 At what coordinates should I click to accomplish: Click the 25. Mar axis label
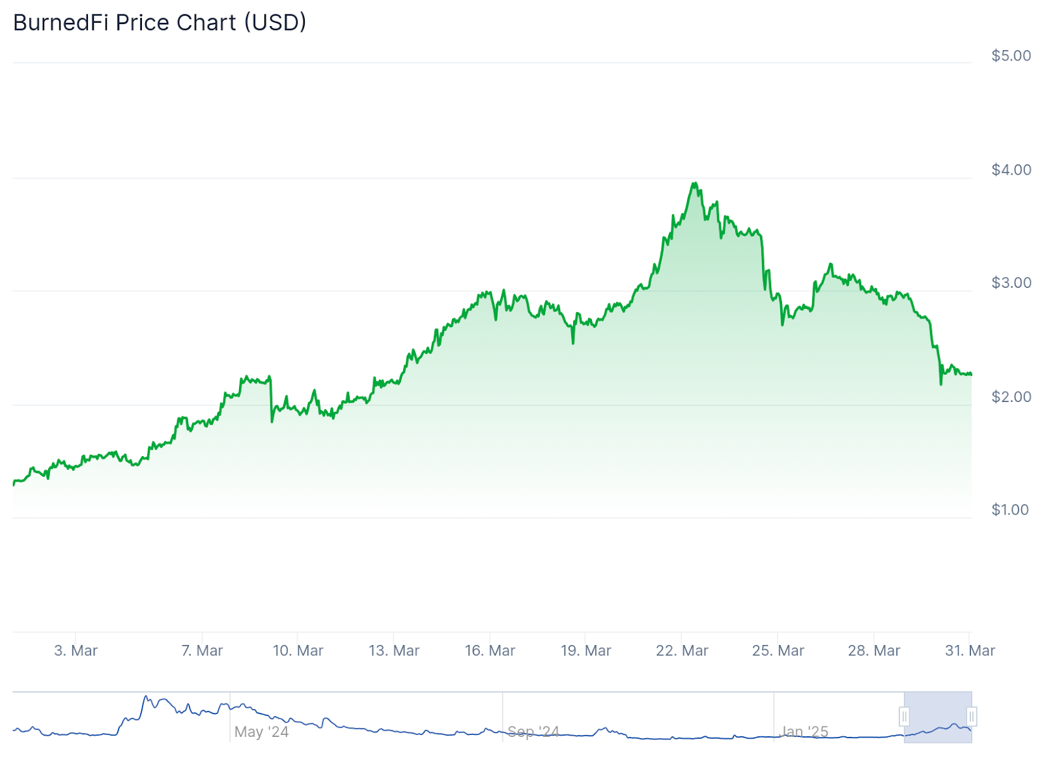pos(778,650)
